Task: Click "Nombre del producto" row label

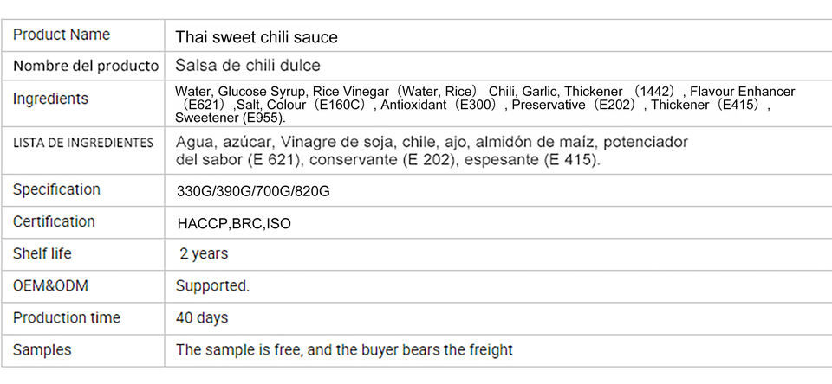Action: [x=86, y=66]
